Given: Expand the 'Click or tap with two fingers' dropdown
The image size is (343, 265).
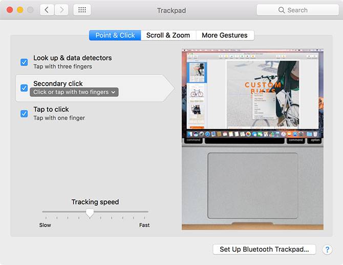Looking at the screenshot, I should pyautogui.click(x=74, y=92).
